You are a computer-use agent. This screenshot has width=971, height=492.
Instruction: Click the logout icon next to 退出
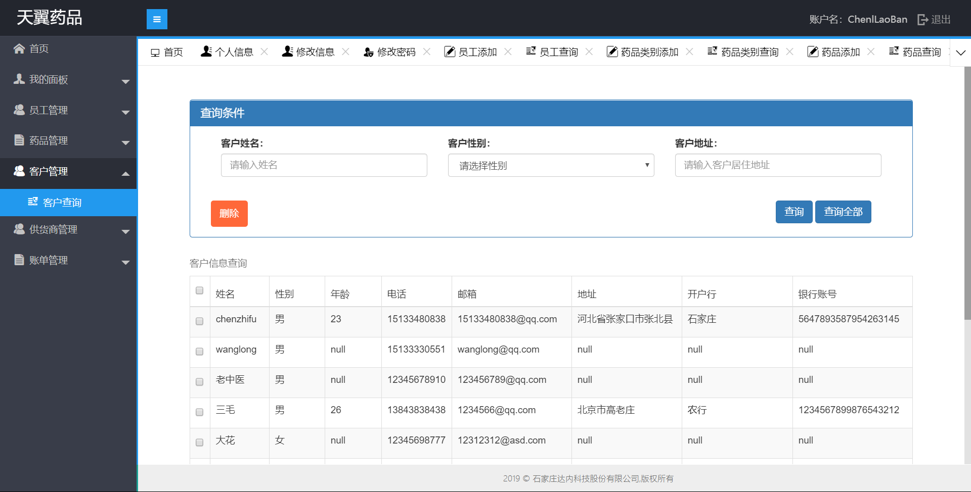click(922, 20)
